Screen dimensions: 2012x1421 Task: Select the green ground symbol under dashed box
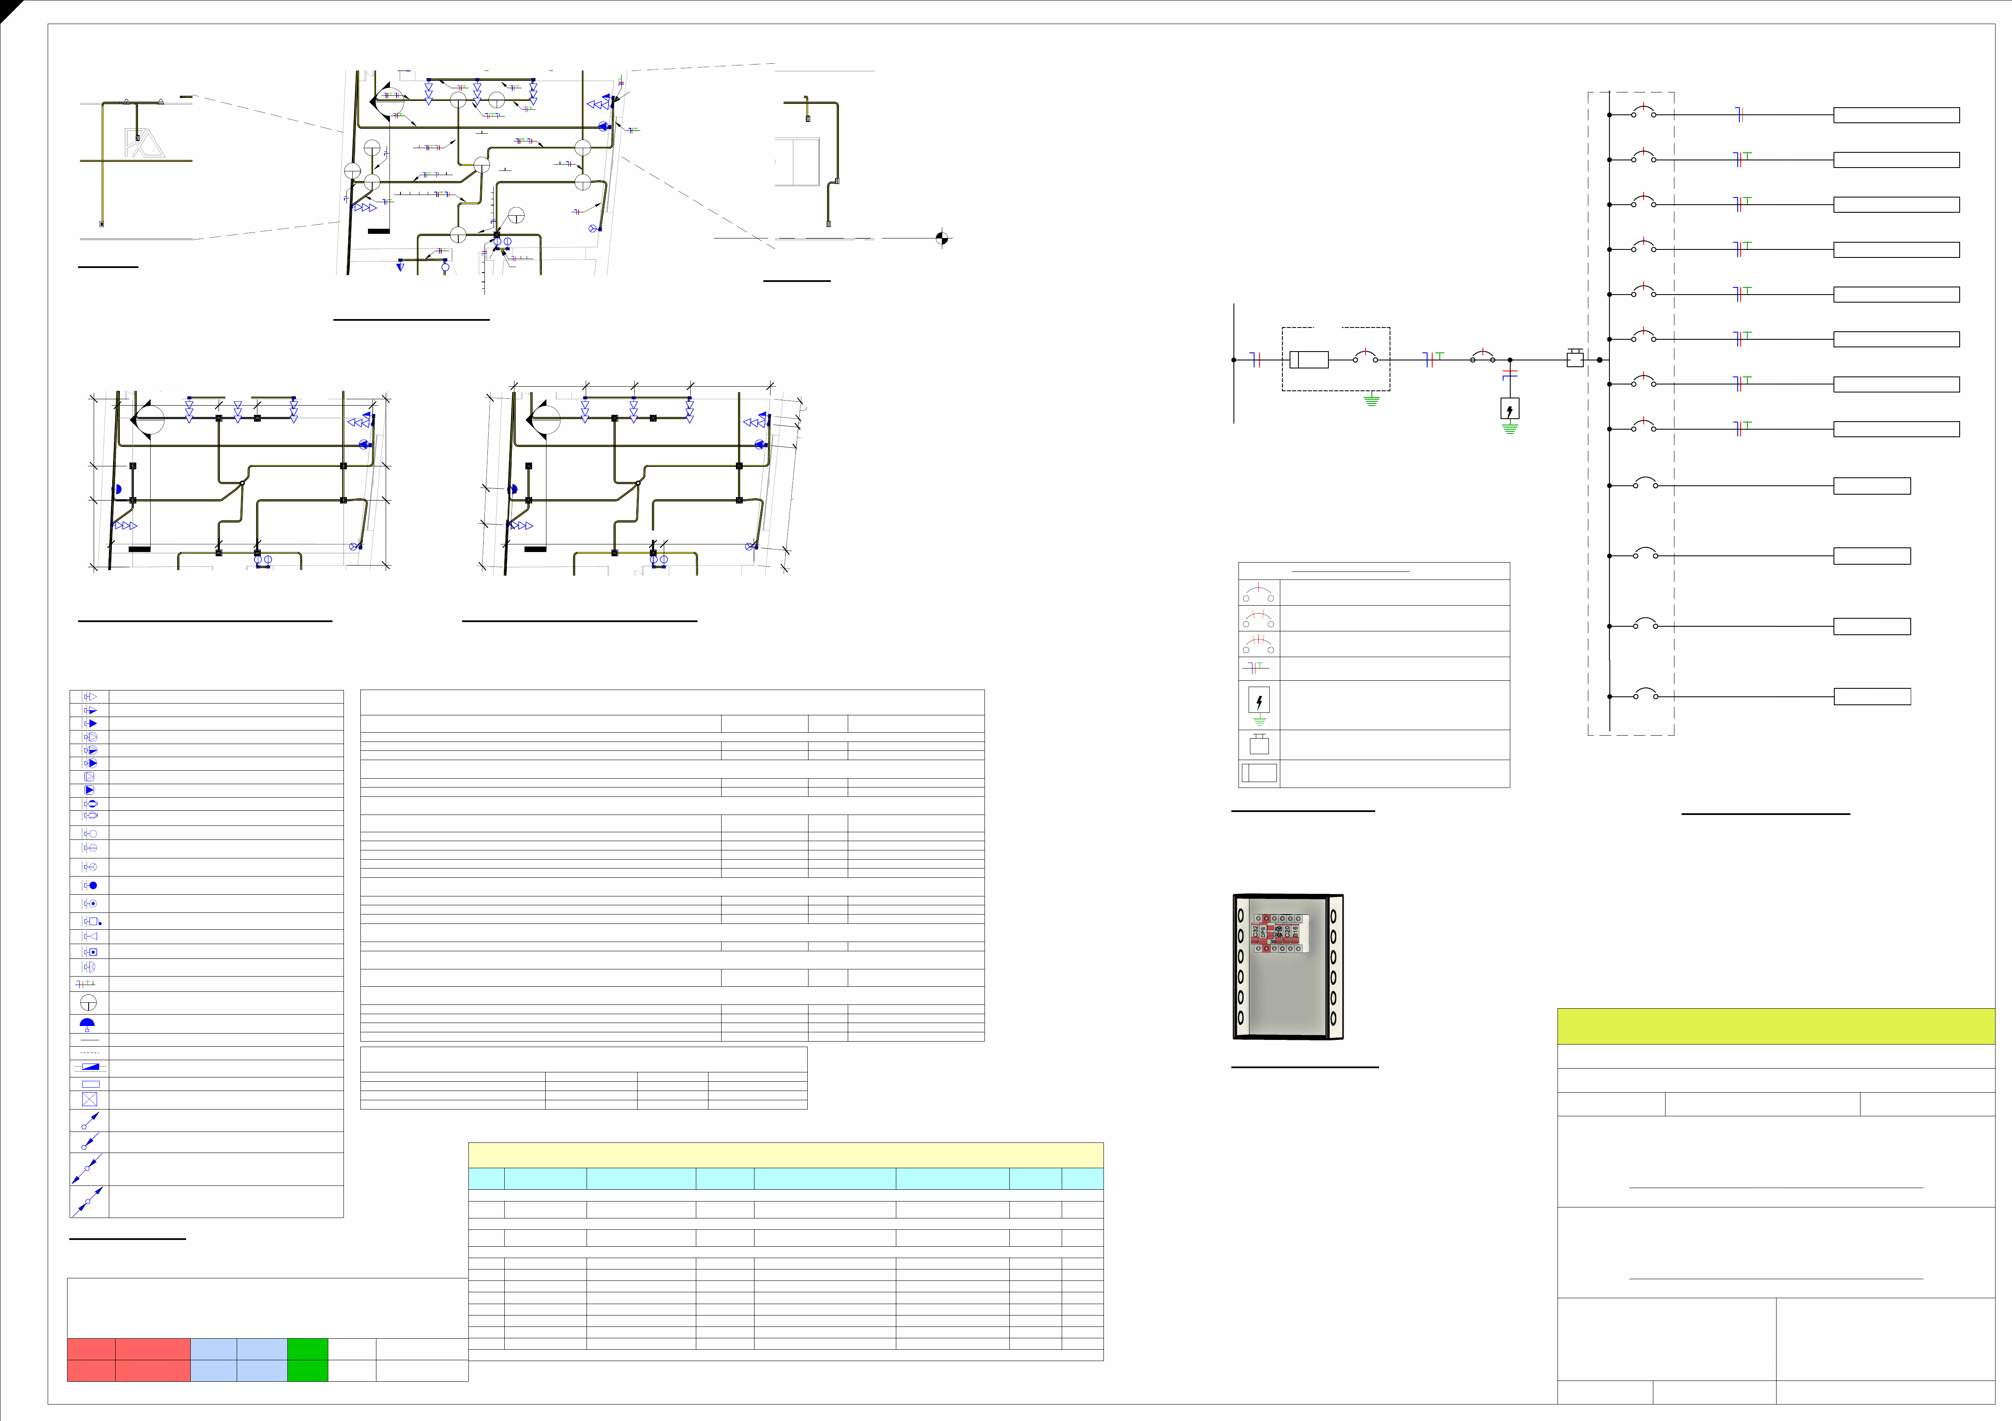[x=1371, y=401]
